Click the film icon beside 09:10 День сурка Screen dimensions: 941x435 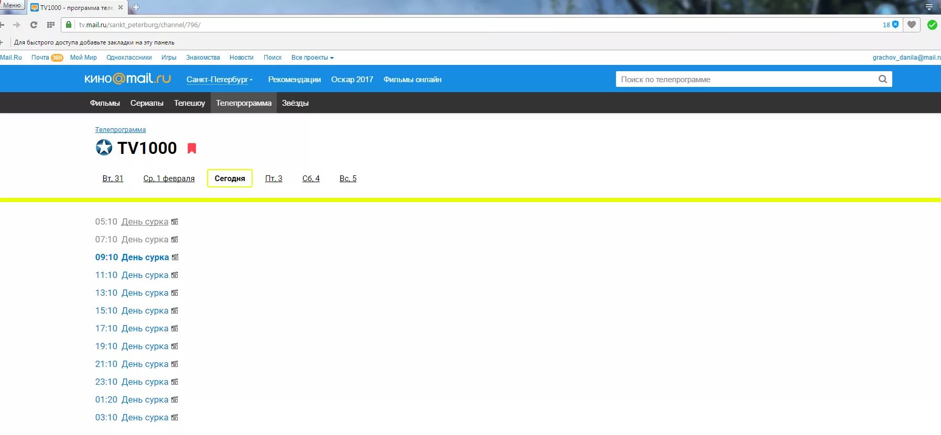(175, 257)
